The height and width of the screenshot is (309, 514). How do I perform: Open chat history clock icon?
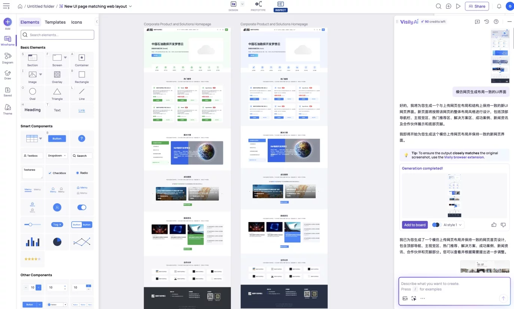click(x=487, y=22)
